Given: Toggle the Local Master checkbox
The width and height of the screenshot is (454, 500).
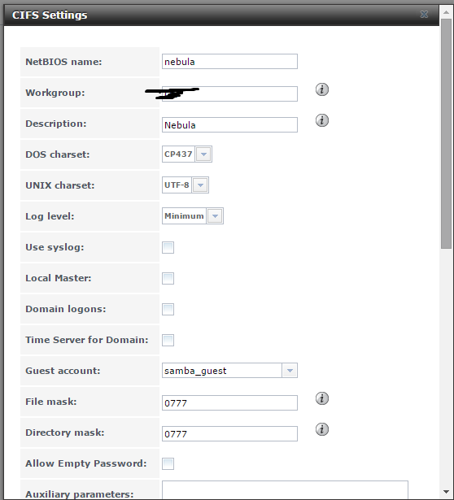Looking at the screenshot, I should pos(168,278).
